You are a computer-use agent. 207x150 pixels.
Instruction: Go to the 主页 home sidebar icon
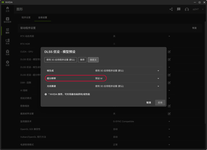click(7, 9)
